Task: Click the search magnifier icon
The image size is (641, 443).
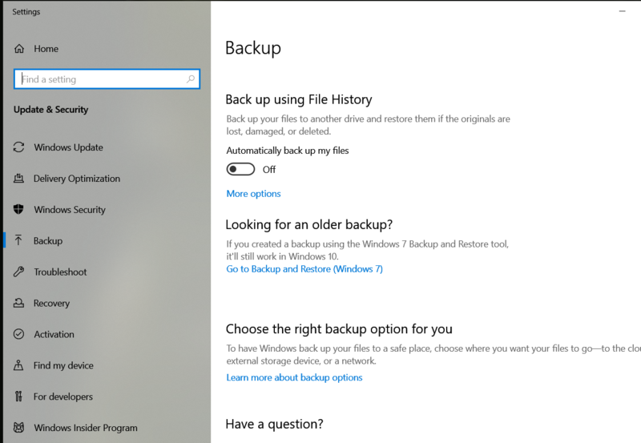Action: click(191, 79)
